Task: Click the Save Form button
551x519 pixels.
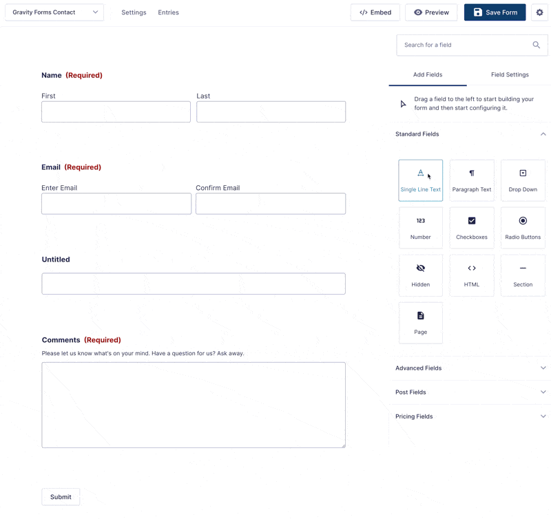Action: [495, 12]
